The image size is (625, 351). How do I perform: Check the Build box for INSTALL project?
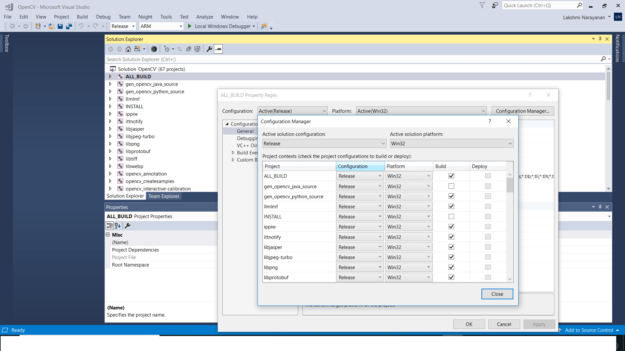451,216
